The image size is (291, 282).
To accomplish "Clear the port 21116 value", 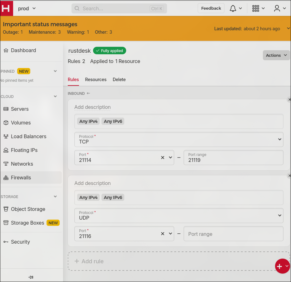I will point(163,234).
